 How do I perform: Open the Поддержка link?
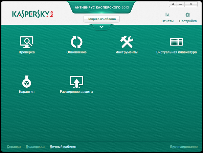click(x=35, y=147)
